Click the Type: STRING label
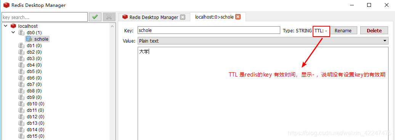This screenshot has height=140, width=395. tap(297, 31)
